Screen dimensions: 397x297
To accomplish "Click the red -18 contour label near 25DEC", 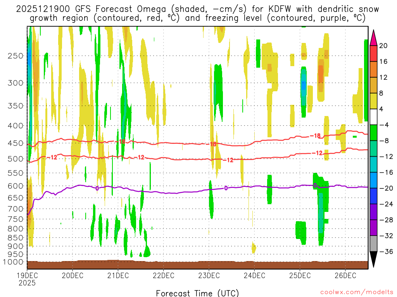I will (316, 136).
